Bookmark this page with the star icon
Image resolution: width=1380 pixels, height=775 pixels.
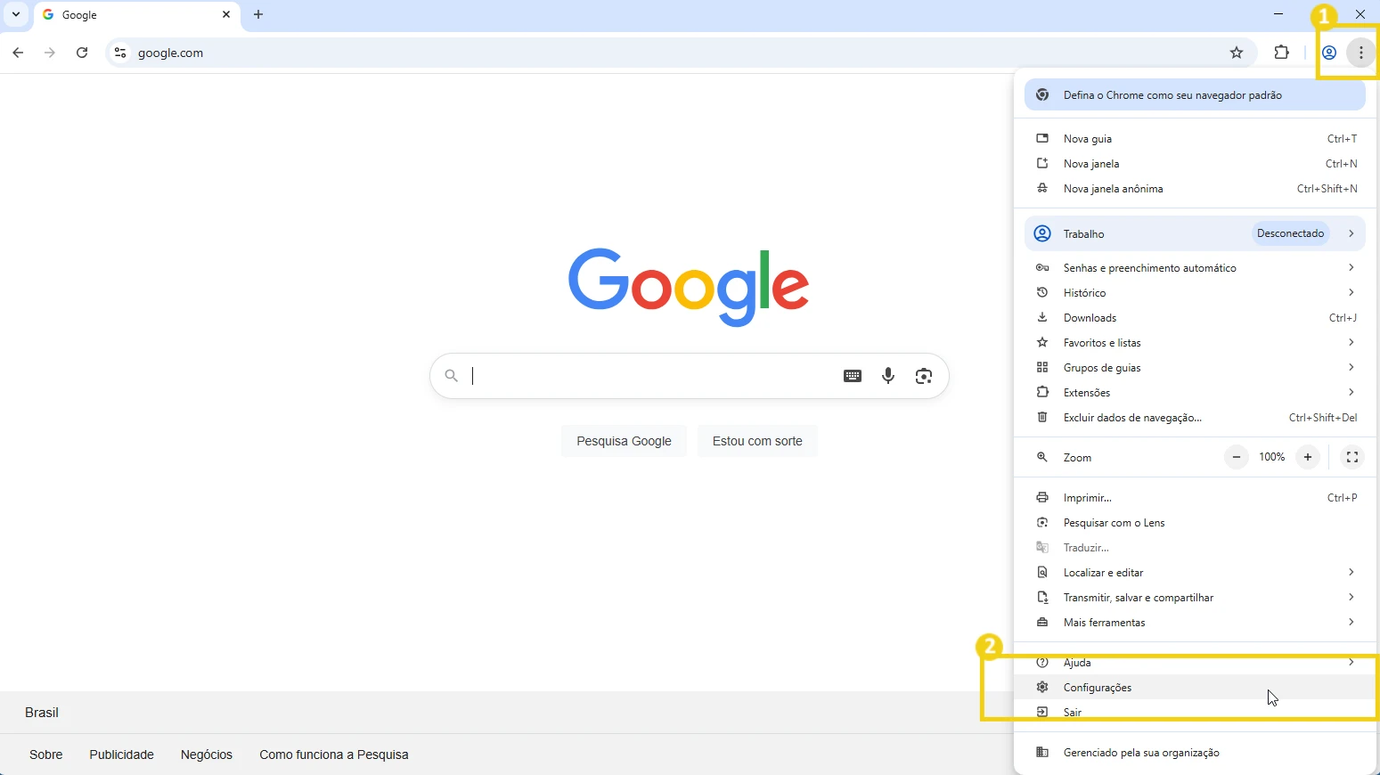1237,53
